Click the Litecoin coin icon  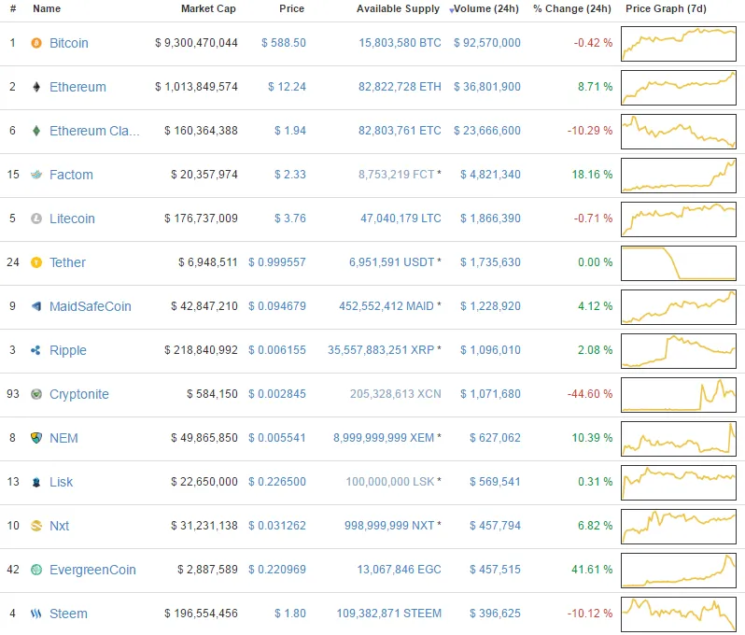(x=36, y=219)
